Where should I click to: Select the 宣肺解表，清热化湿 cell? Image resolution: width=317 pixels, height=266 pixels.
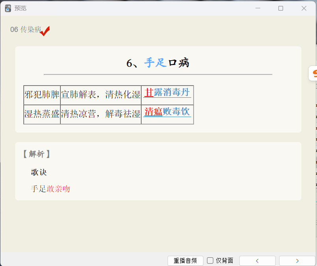coord(101,95)
